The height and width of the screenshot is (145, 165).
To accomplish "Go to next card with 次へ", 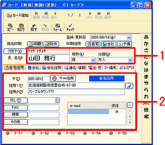I will [89, 16].
